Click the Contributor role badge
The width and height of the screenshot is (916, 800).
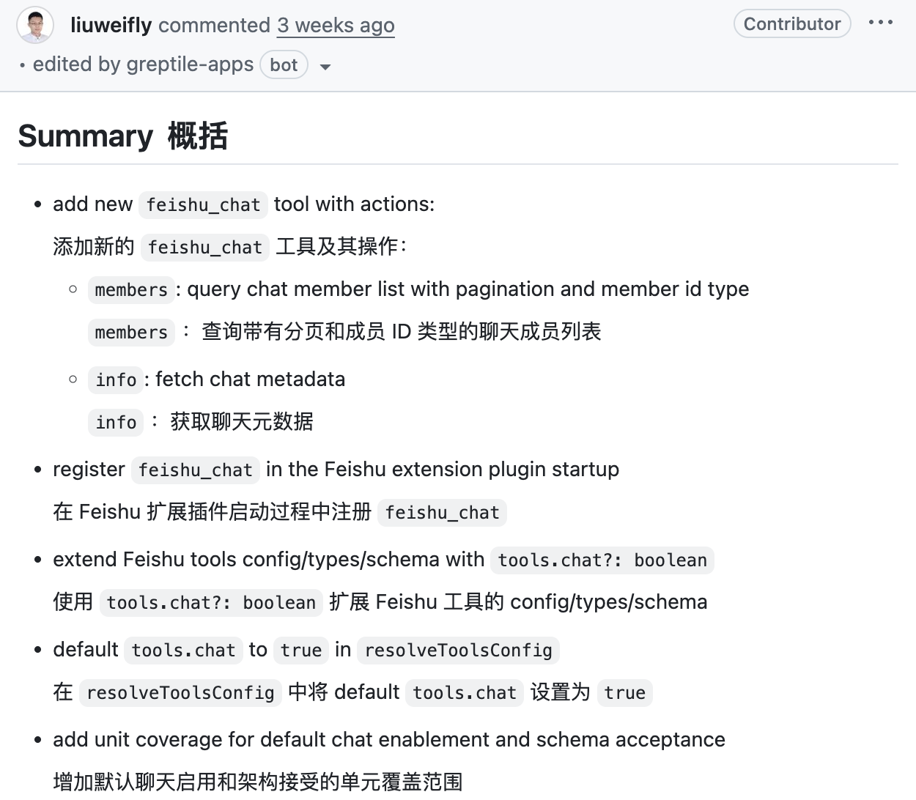pos(791,23)
